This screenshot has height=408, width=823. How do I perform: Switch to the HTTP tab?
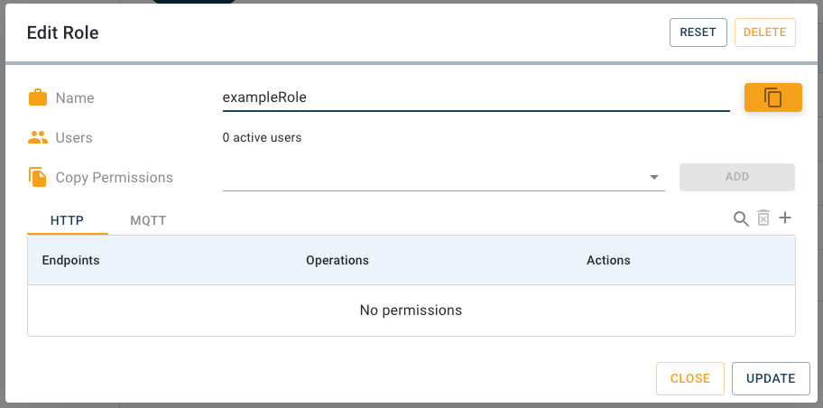point(68,220)
